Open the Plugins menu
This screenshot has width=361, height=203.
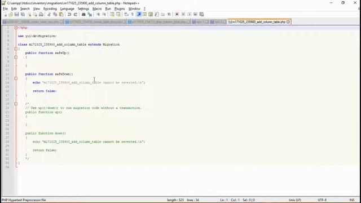[120, 9]
